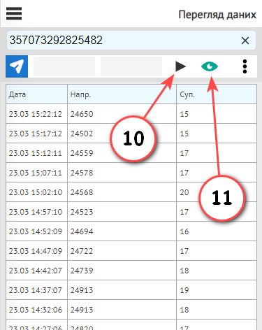Click the second empty gray date field

point(131,66)
